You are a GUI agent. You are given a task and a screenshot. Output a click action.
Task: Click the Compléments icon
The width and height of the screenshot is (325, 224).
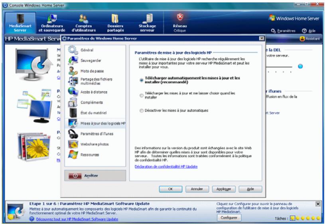[x=73, y=102]
